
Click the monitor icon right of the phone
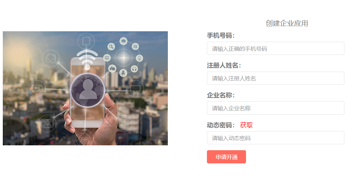pyautogui.click(x=135, y=89)
